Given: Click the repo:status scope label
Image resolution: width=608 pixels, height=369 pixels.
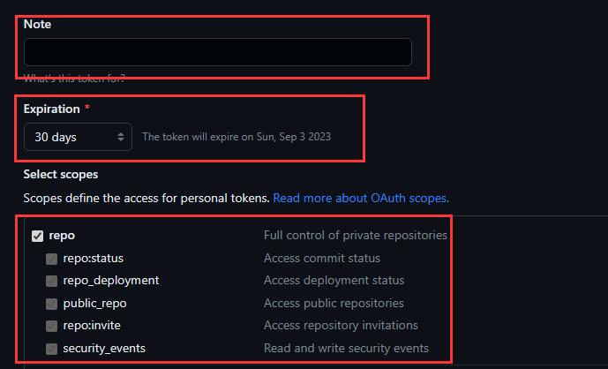Looking at the screenshot, I should coord(93,259).
